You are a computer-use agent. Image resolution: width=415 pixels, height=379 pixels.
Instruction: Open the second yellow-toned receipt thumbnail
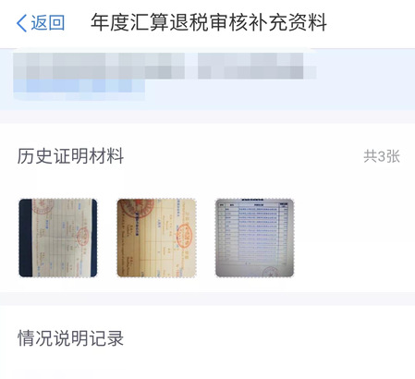pos(156,238)
